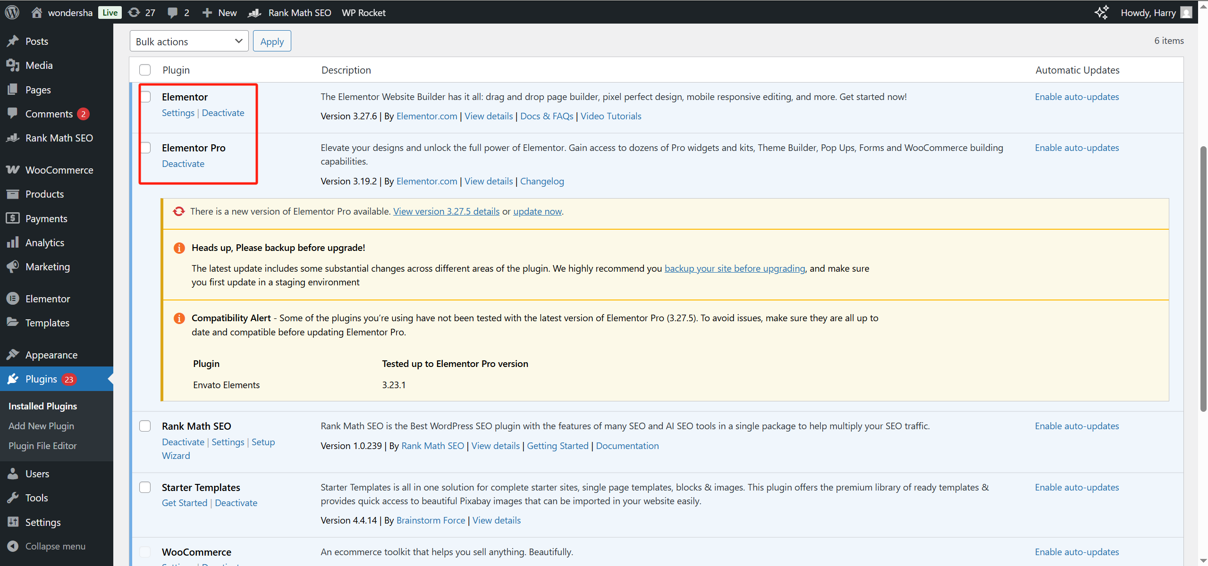Click the Elementor sidebar icon

pyautogui.click(x=13, y=299)
